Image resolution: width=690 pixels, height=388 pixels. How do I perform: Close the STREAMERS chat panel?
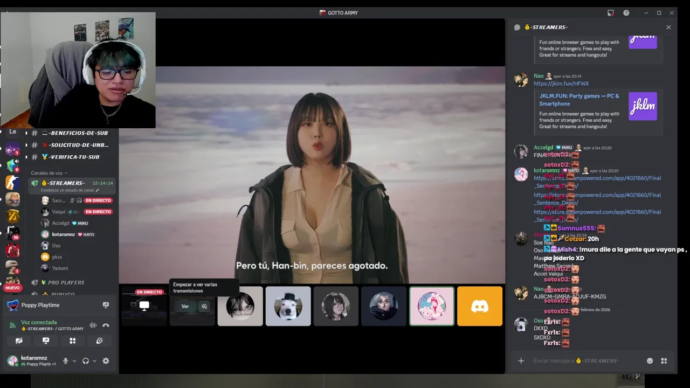[x=668, y=27]
